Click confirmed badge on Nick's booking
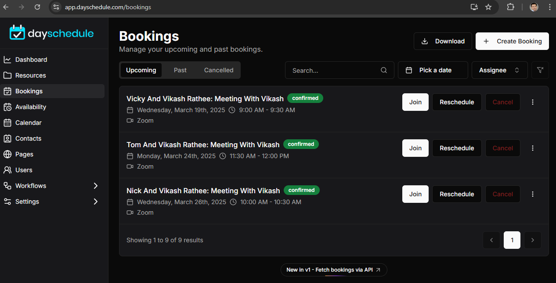This screenshot has height=283, width=556. click(x=302, y=190)
